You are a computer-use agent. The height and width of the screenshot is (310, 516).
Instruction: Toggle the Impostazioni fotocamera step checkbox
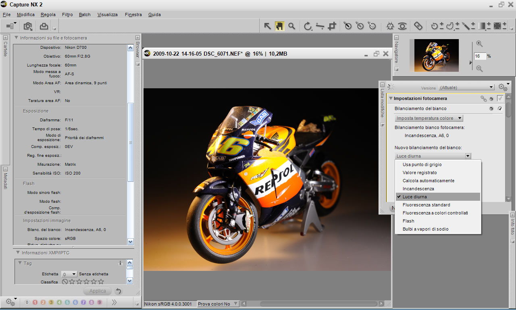click(500, 98)
